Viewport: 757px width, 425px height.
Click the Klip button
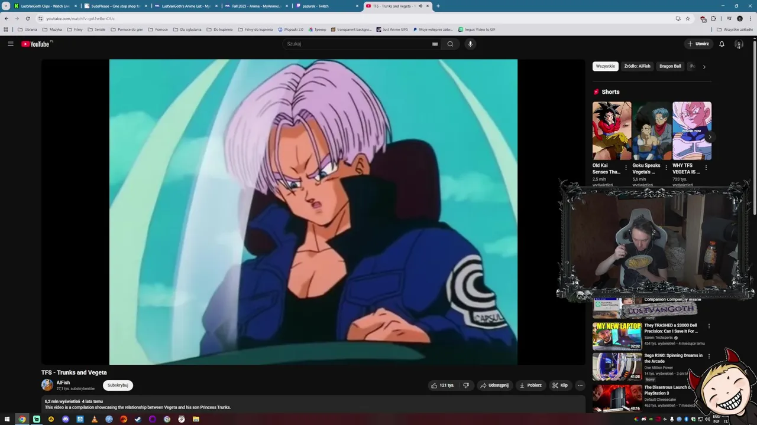[x=560, y=385]
